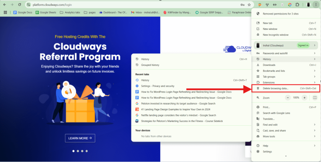This screenshot has height=162, width=321.
Task: Select Delete browsing data
Action: pos(286,88)
